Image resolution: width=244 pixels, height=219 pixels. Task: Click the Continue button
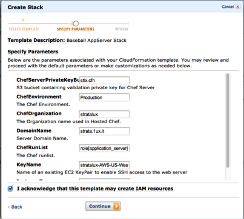point(103,206)
